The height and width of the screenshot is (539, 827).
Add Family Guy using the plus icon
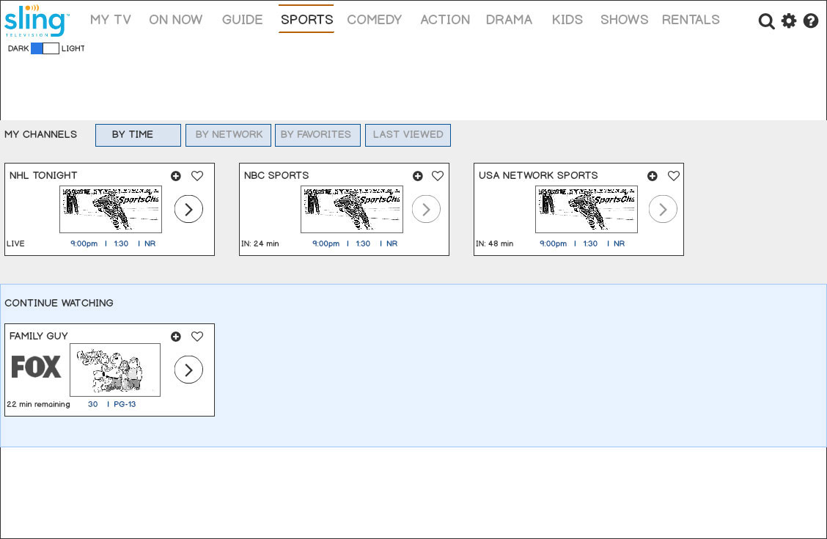point(176,337)
